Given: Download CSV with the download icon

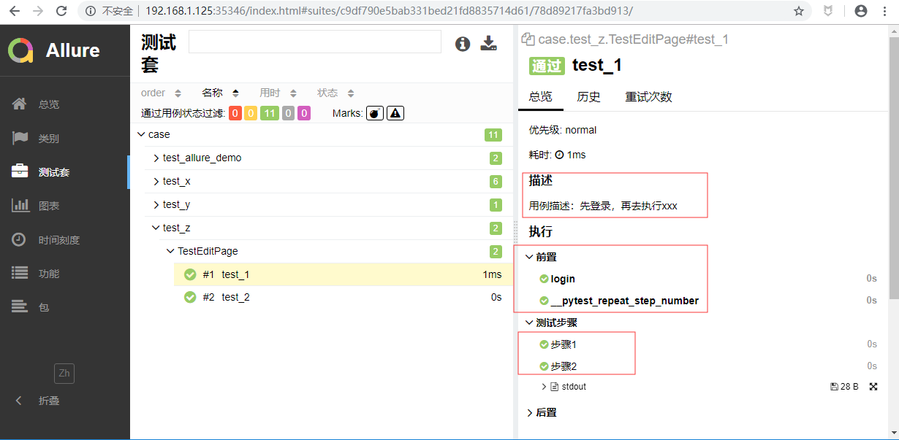Looking at the screenshot, I should 488,44.
